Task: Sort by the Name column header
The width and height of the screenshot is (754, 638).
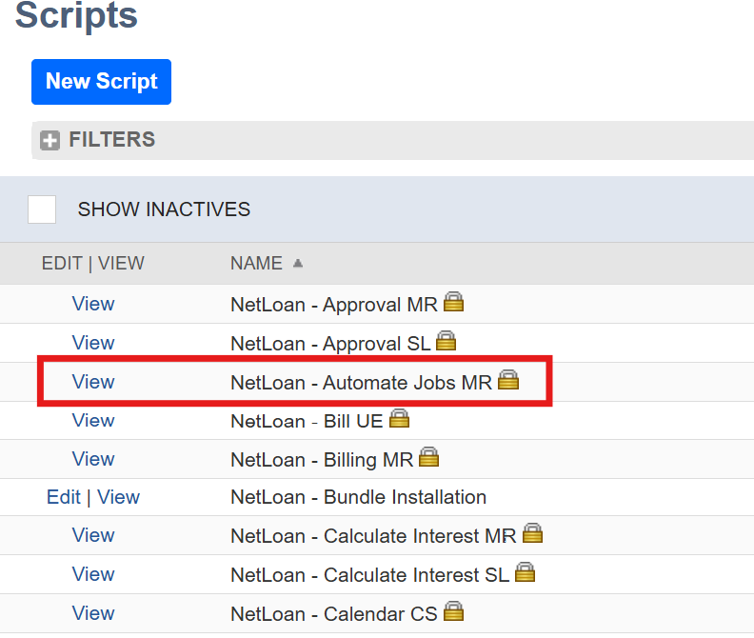Action: 256,264
